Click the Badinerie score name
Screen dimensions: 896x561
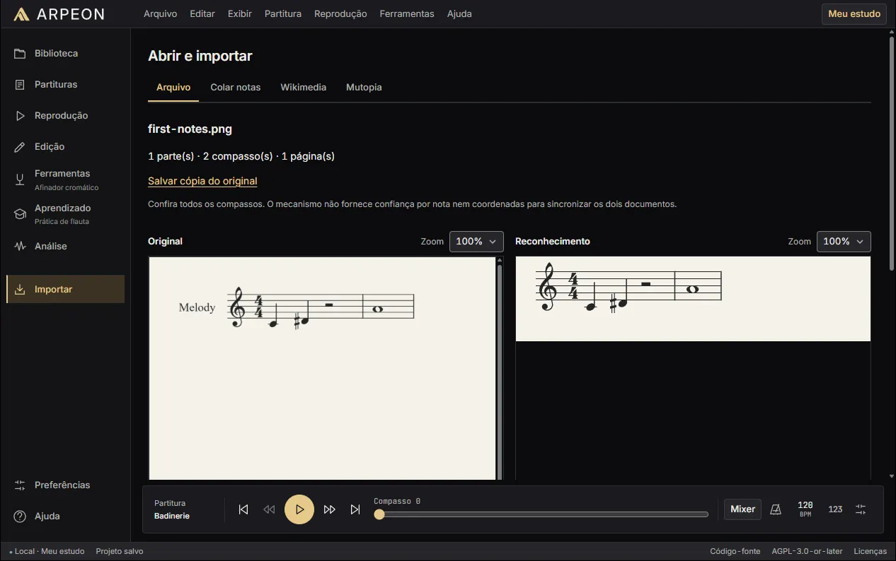(172, 516)
